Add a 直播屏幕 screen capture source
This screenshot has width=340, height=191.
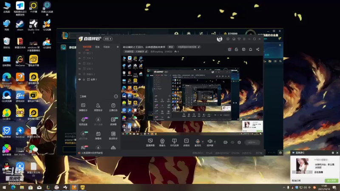click(150, 143)
